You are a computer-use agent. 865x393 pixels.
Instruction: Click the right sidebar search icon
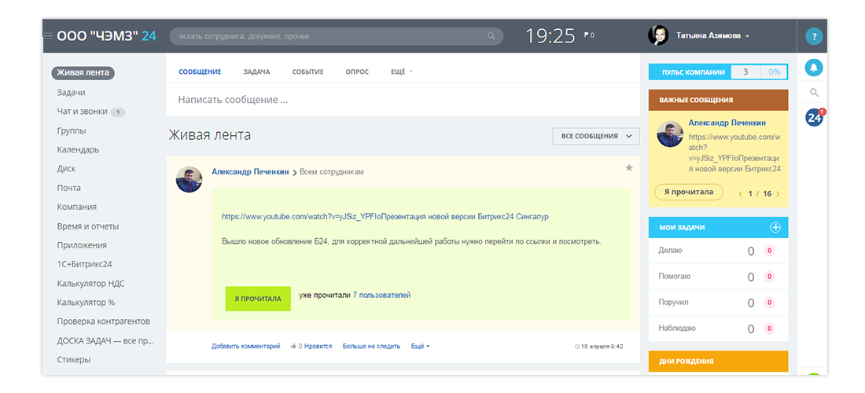pyautogui.click(x=814, y=94)
